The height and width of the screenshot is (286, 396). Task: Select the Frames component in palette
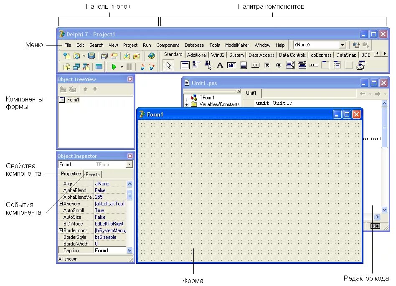[185, 66]
